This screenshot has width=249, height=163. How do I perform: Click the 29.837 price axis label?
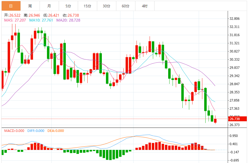click(235, 68)
